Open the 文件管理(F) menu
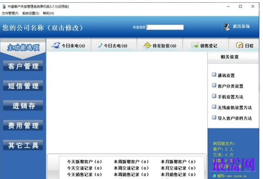The height and width of the screenshot is (179, 263). (10, 13)
